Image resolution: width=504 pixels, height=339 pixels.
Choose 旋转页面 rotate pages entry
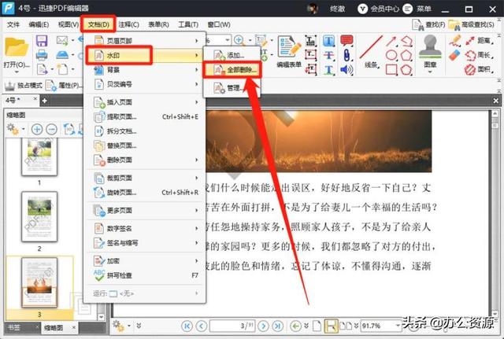point(145,192)
